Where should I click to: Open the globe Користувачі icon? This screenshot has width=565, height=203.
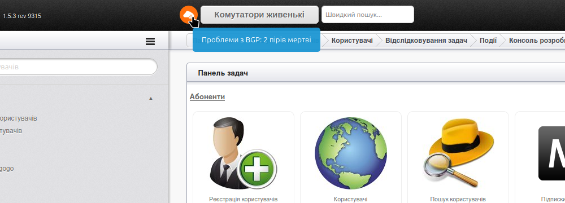click(351, 153)
